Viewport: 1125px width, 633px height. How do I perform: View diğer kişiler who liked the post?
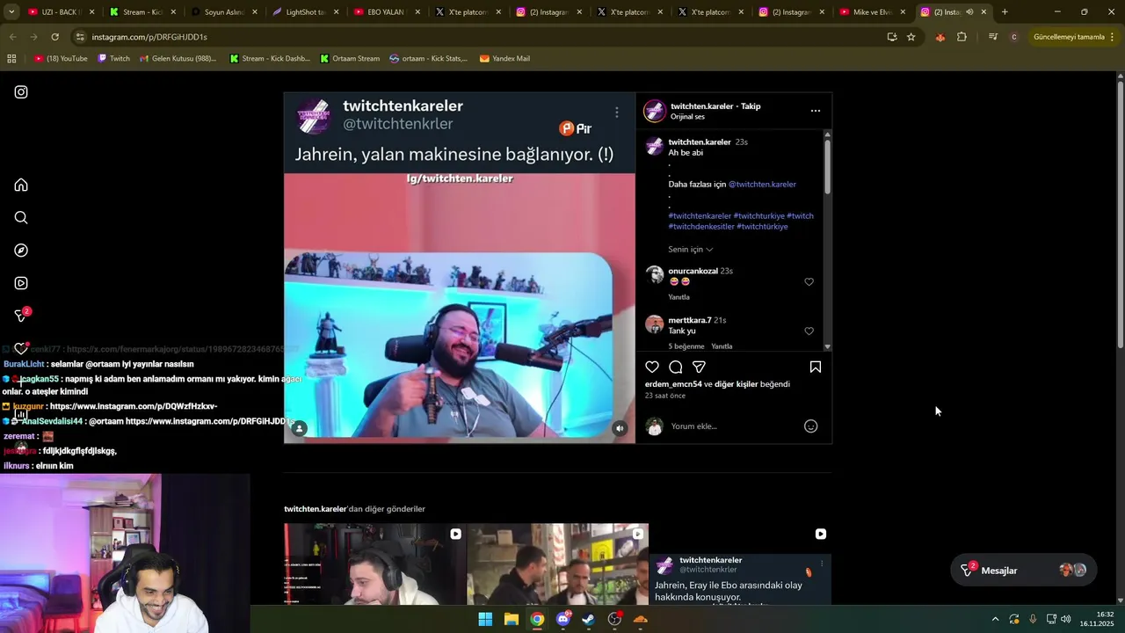[737, 384]
